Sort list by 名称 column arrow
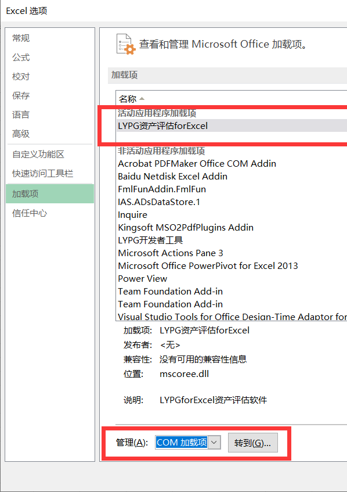347x492 pixels. point(142,99)
